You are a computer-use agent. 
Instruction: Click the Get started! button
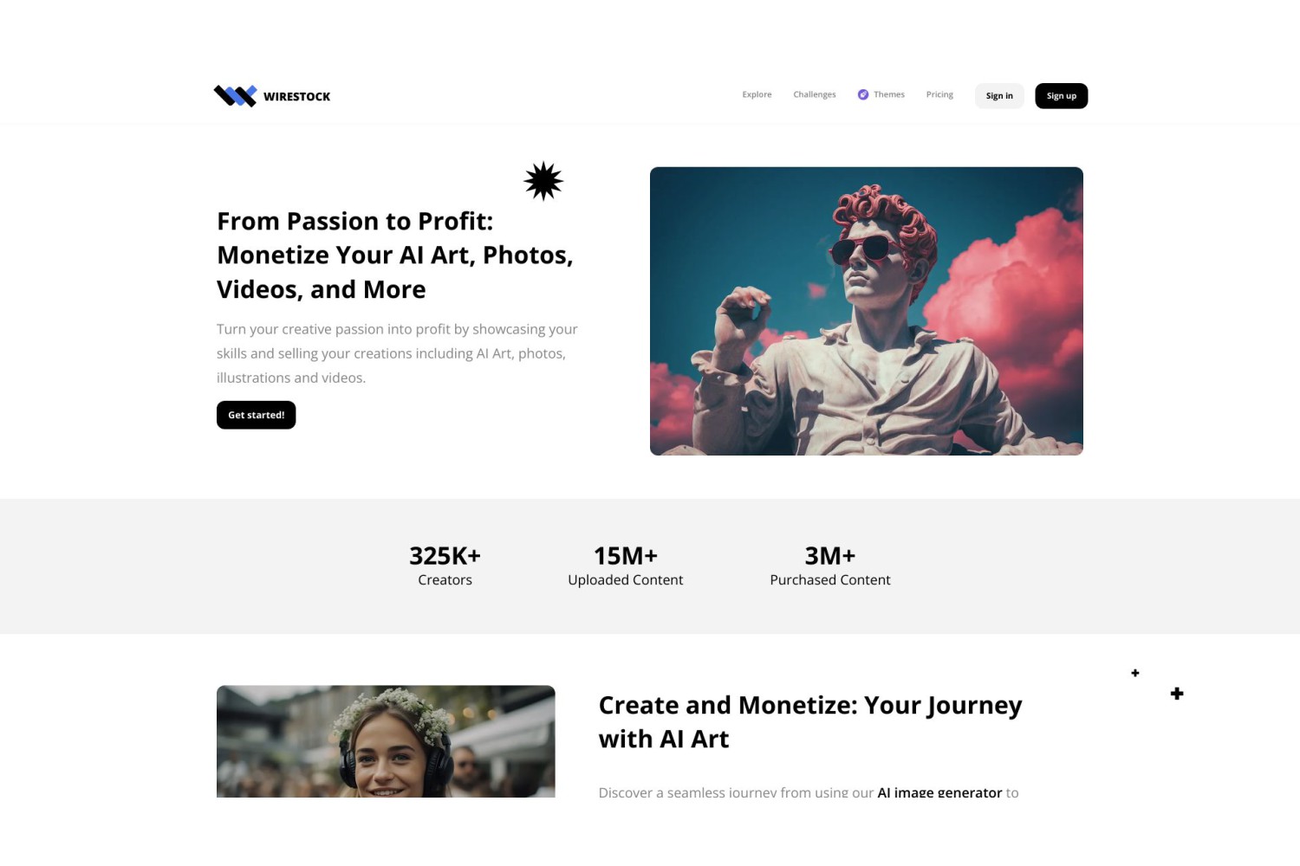click(x=257, y=415)
